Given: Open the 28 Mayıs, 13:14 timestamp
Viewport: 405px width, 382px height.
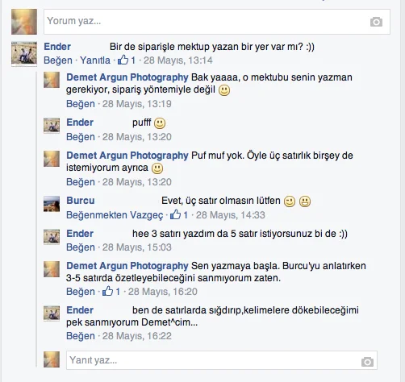Looking at the screenshot, I should tap(178, 60).
